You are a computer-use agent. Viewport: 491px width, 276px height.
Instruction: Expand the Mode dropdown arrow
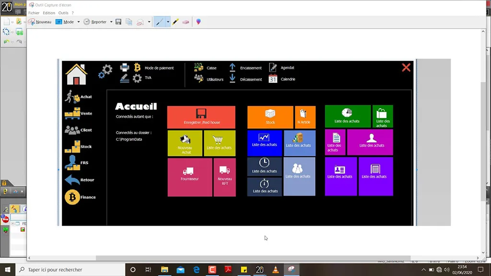pyautogui.click(x=78, y=22)
